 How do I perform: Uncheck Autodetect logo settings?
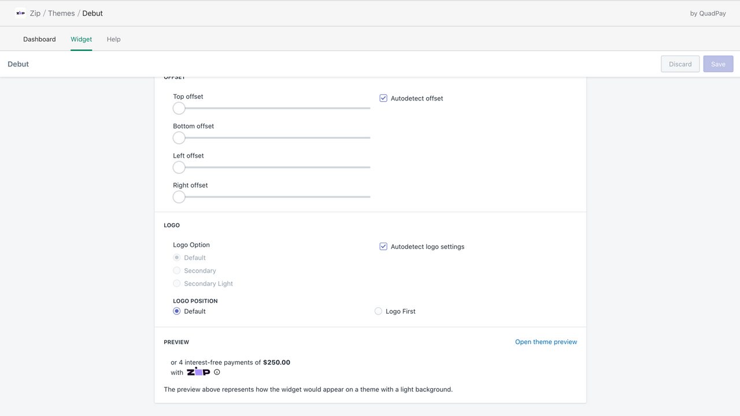[x=383, y=247]
